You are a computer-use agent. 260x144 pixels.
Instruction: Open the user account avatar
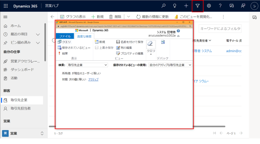tap(254, 6)
